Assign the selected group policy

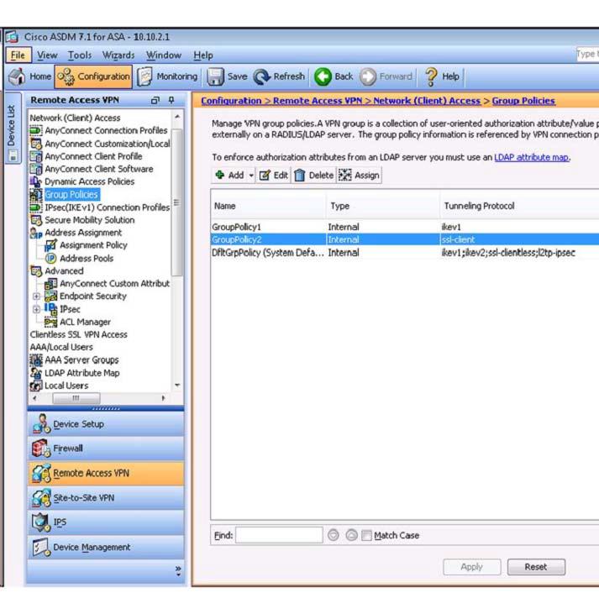[x=359, y=175]
